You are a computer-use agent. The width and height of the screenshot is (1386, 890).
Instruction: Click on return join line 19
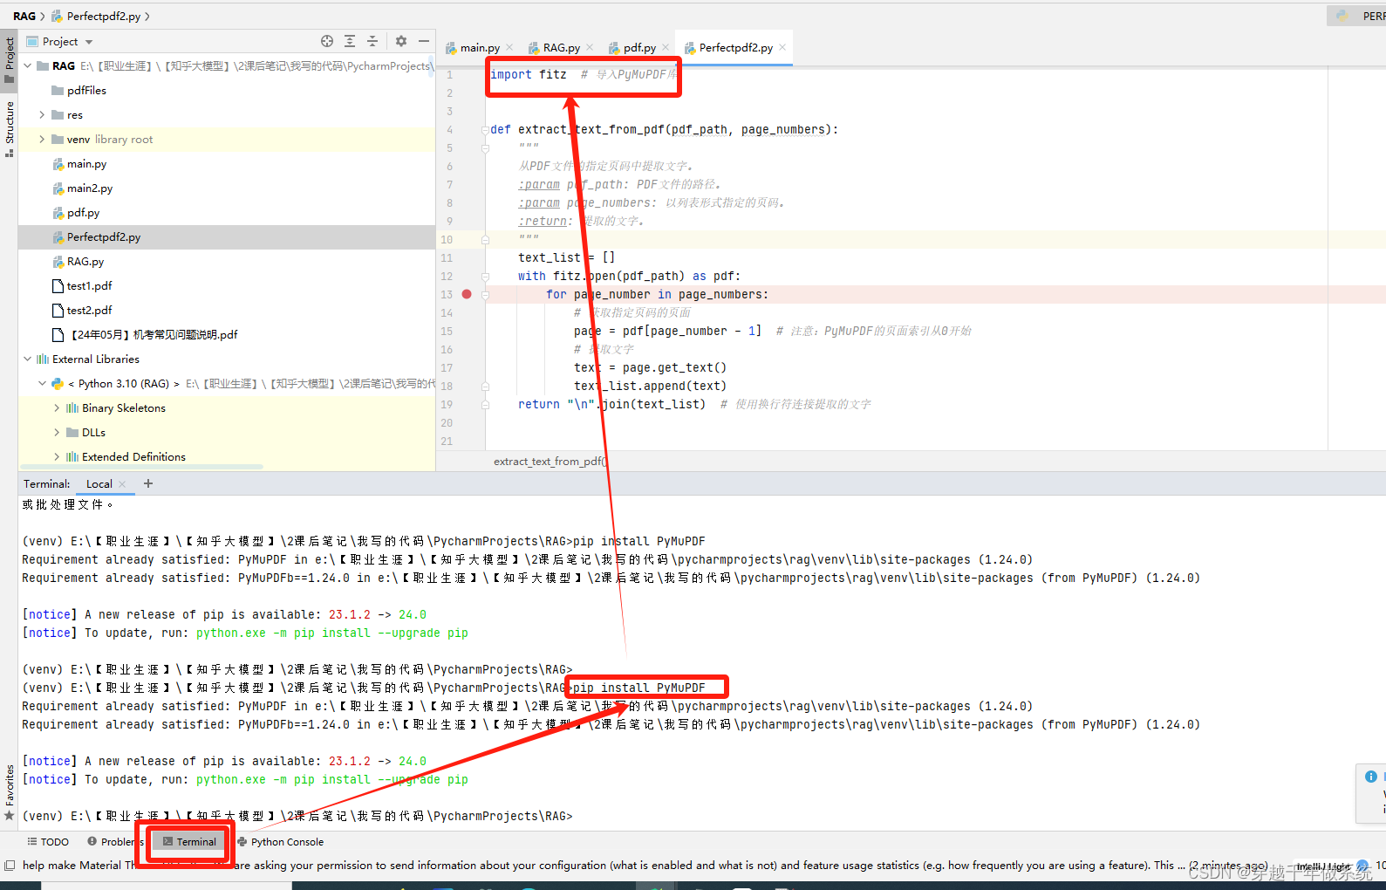[x=611, y=404]
